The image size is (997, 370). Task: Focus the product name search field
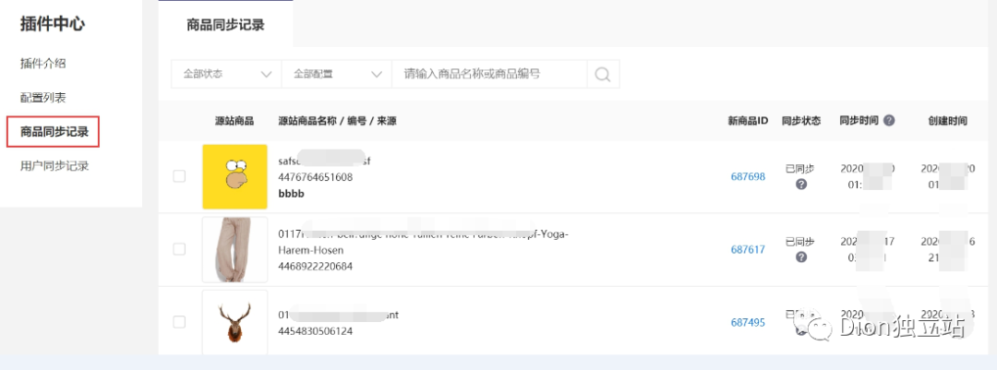pos(489,75)
